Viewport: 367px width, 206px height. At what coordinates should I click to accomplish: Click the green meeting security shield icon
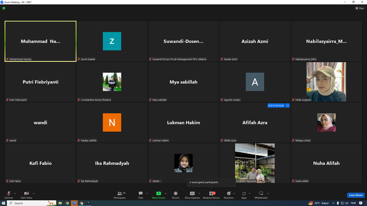(x=4, y=8)
